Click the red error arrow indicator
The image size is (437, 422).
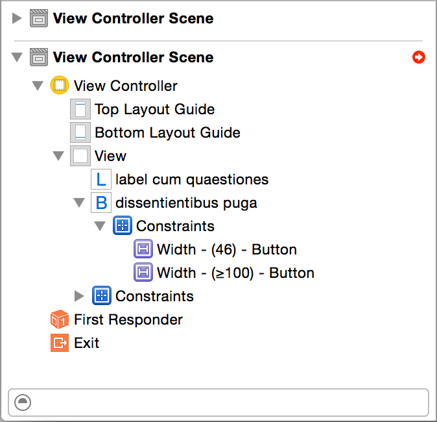[418, 58]
